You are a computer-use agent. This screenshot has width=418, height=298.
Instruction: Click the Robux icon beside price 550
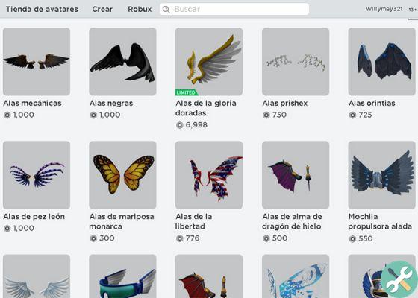tap(352, 238)
